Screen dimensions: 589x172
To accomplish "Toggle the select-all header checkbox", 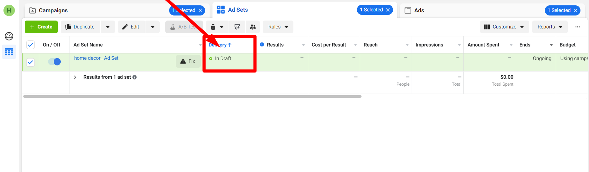I will 30,45.
